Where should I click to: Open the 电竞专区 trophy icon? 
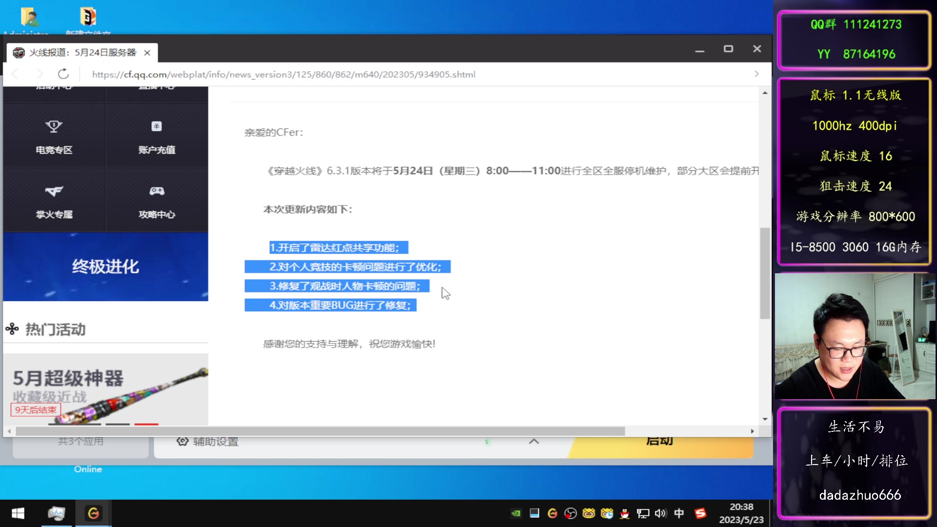point(54,126)
